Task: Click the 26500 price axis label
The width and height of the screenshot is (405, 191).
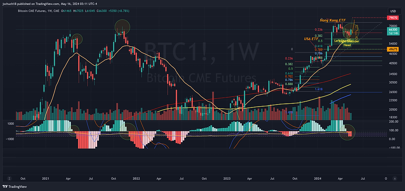Action: point(392,92)
